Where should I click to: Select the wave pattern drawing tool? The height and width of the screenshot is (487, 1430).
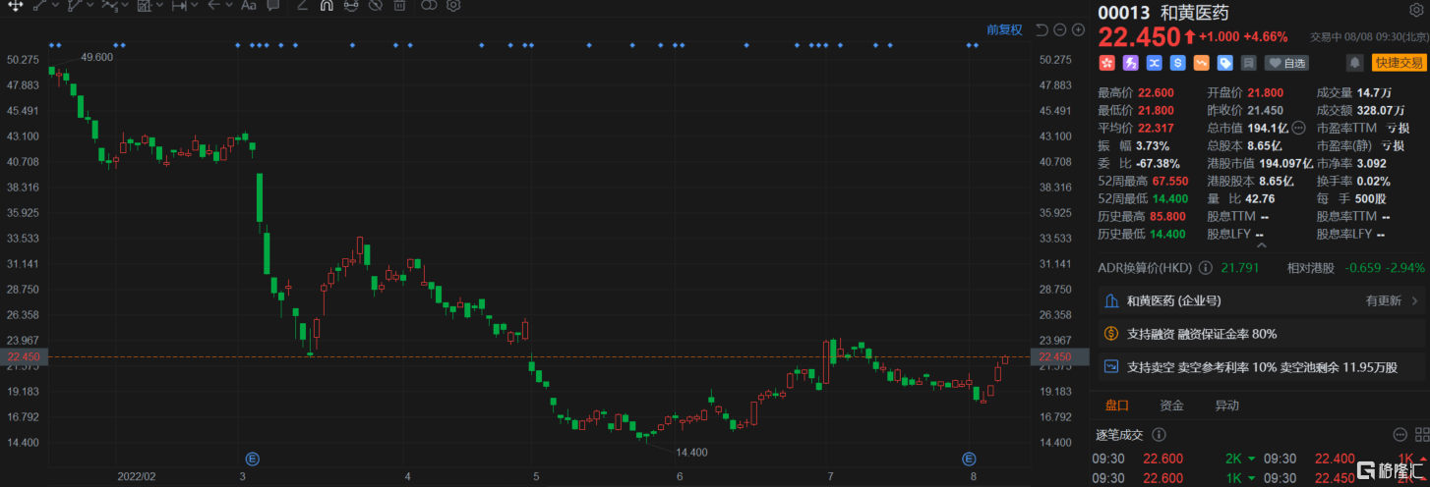[x=109, y=5]
